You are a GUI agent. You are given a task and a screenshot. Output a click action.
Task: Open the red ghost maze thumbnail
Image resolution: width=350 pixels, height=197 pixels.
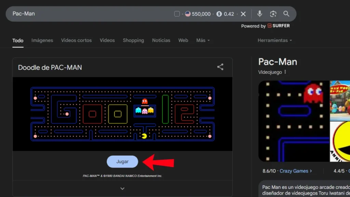pos(294,121)
